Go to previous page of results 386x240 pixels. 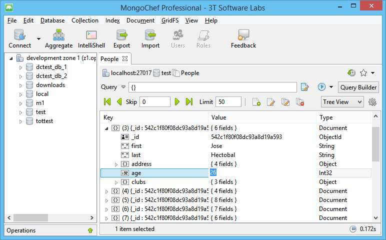coord(119,101)
